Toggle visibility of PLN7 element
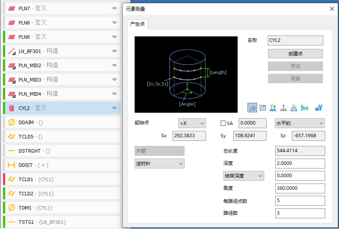 114,8
